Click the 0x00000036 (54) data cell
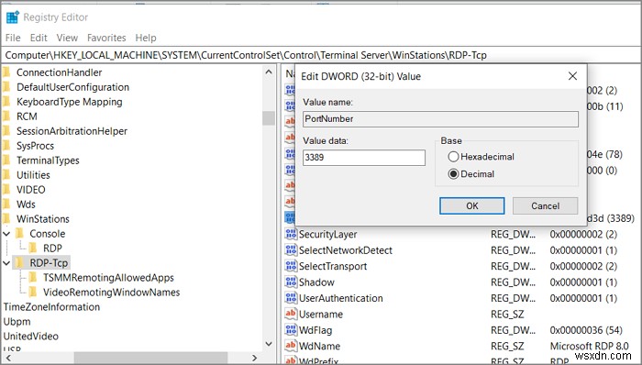This screenshot has width=642, height=365. click(x=586, y=330)
